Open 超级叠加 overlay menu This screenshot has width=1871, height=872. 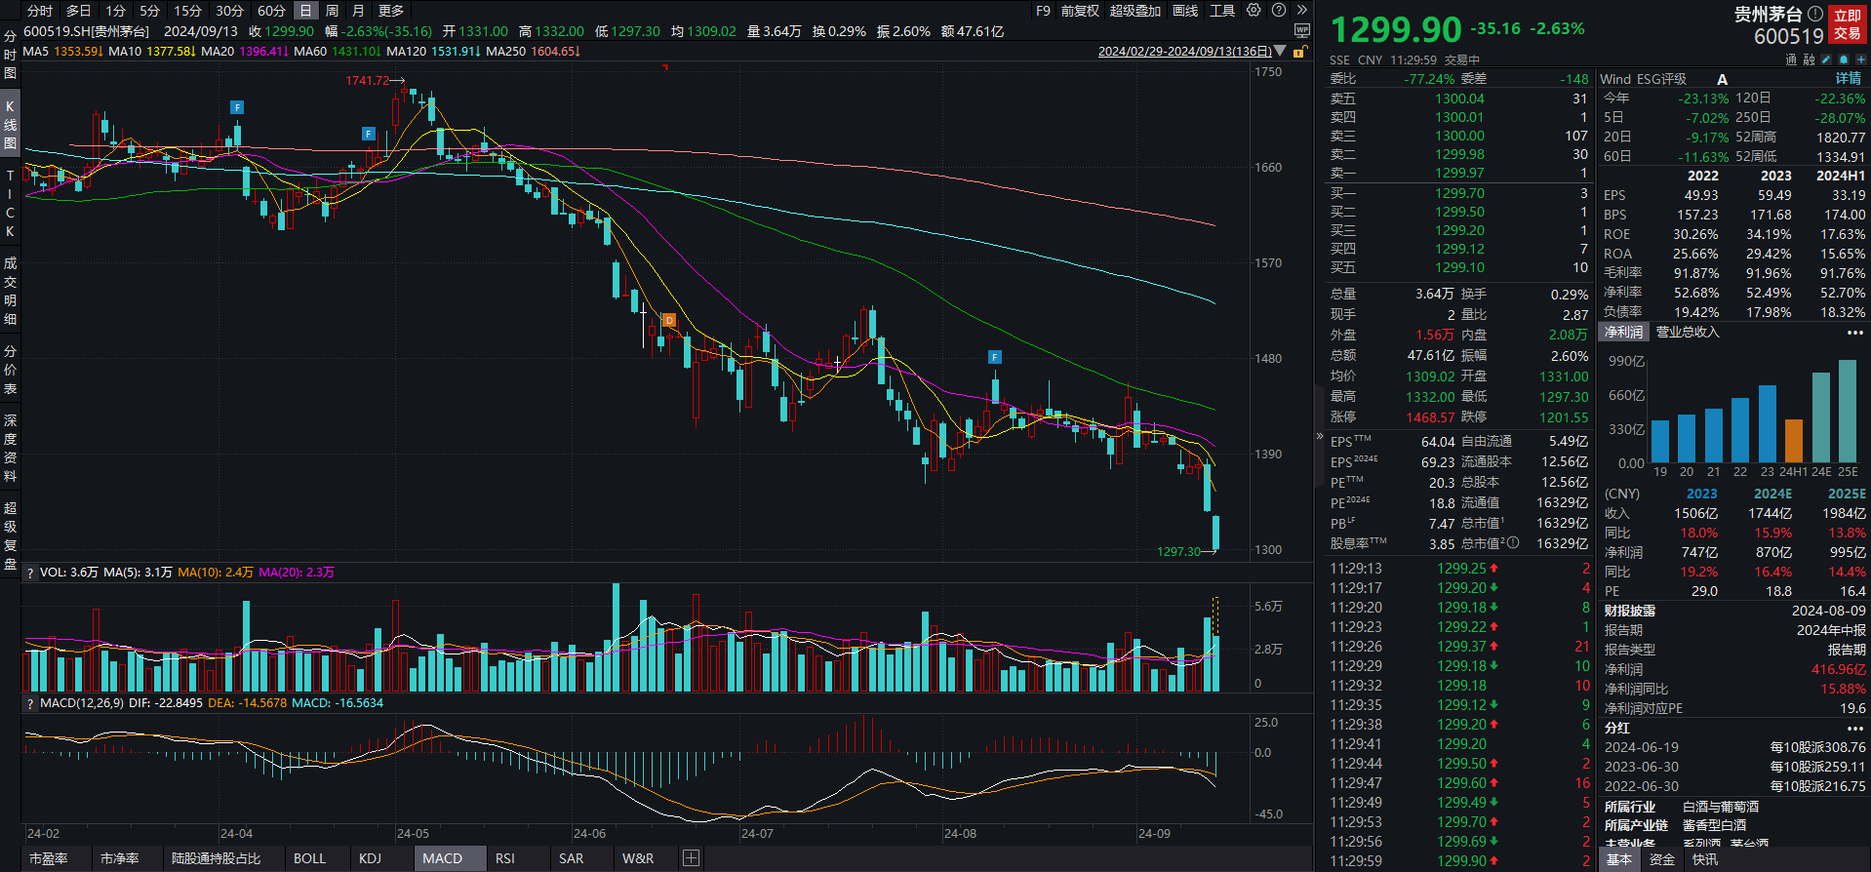coord(1135,11)
